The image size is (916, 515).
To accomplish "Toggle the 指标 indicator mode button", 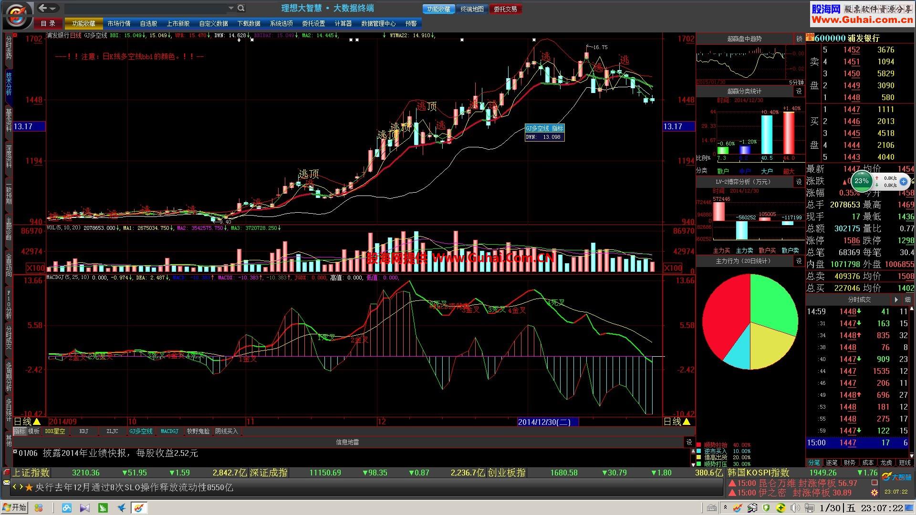I will [x=20, y=431].
